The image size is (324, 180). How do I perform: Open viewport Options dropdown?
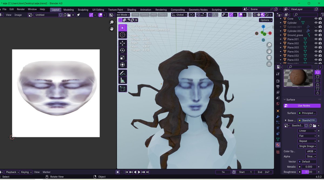point(266,20)
